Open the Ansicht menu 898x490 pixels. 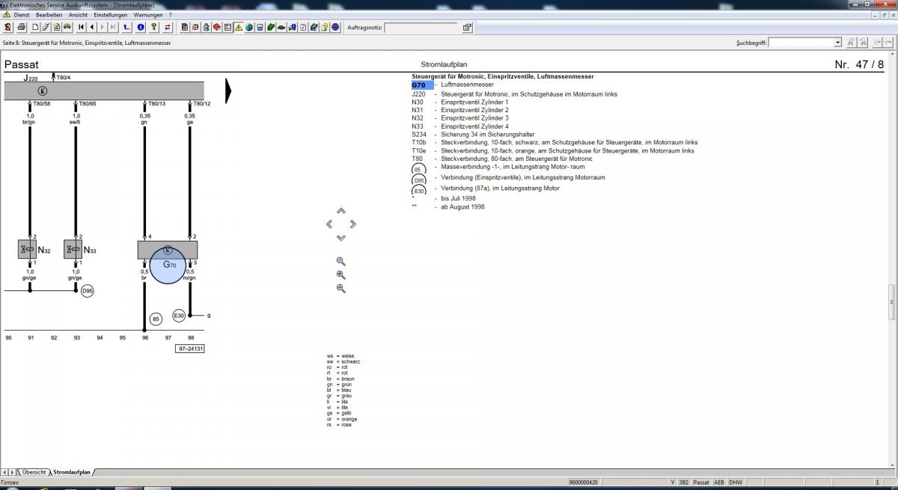coord(78,14)
